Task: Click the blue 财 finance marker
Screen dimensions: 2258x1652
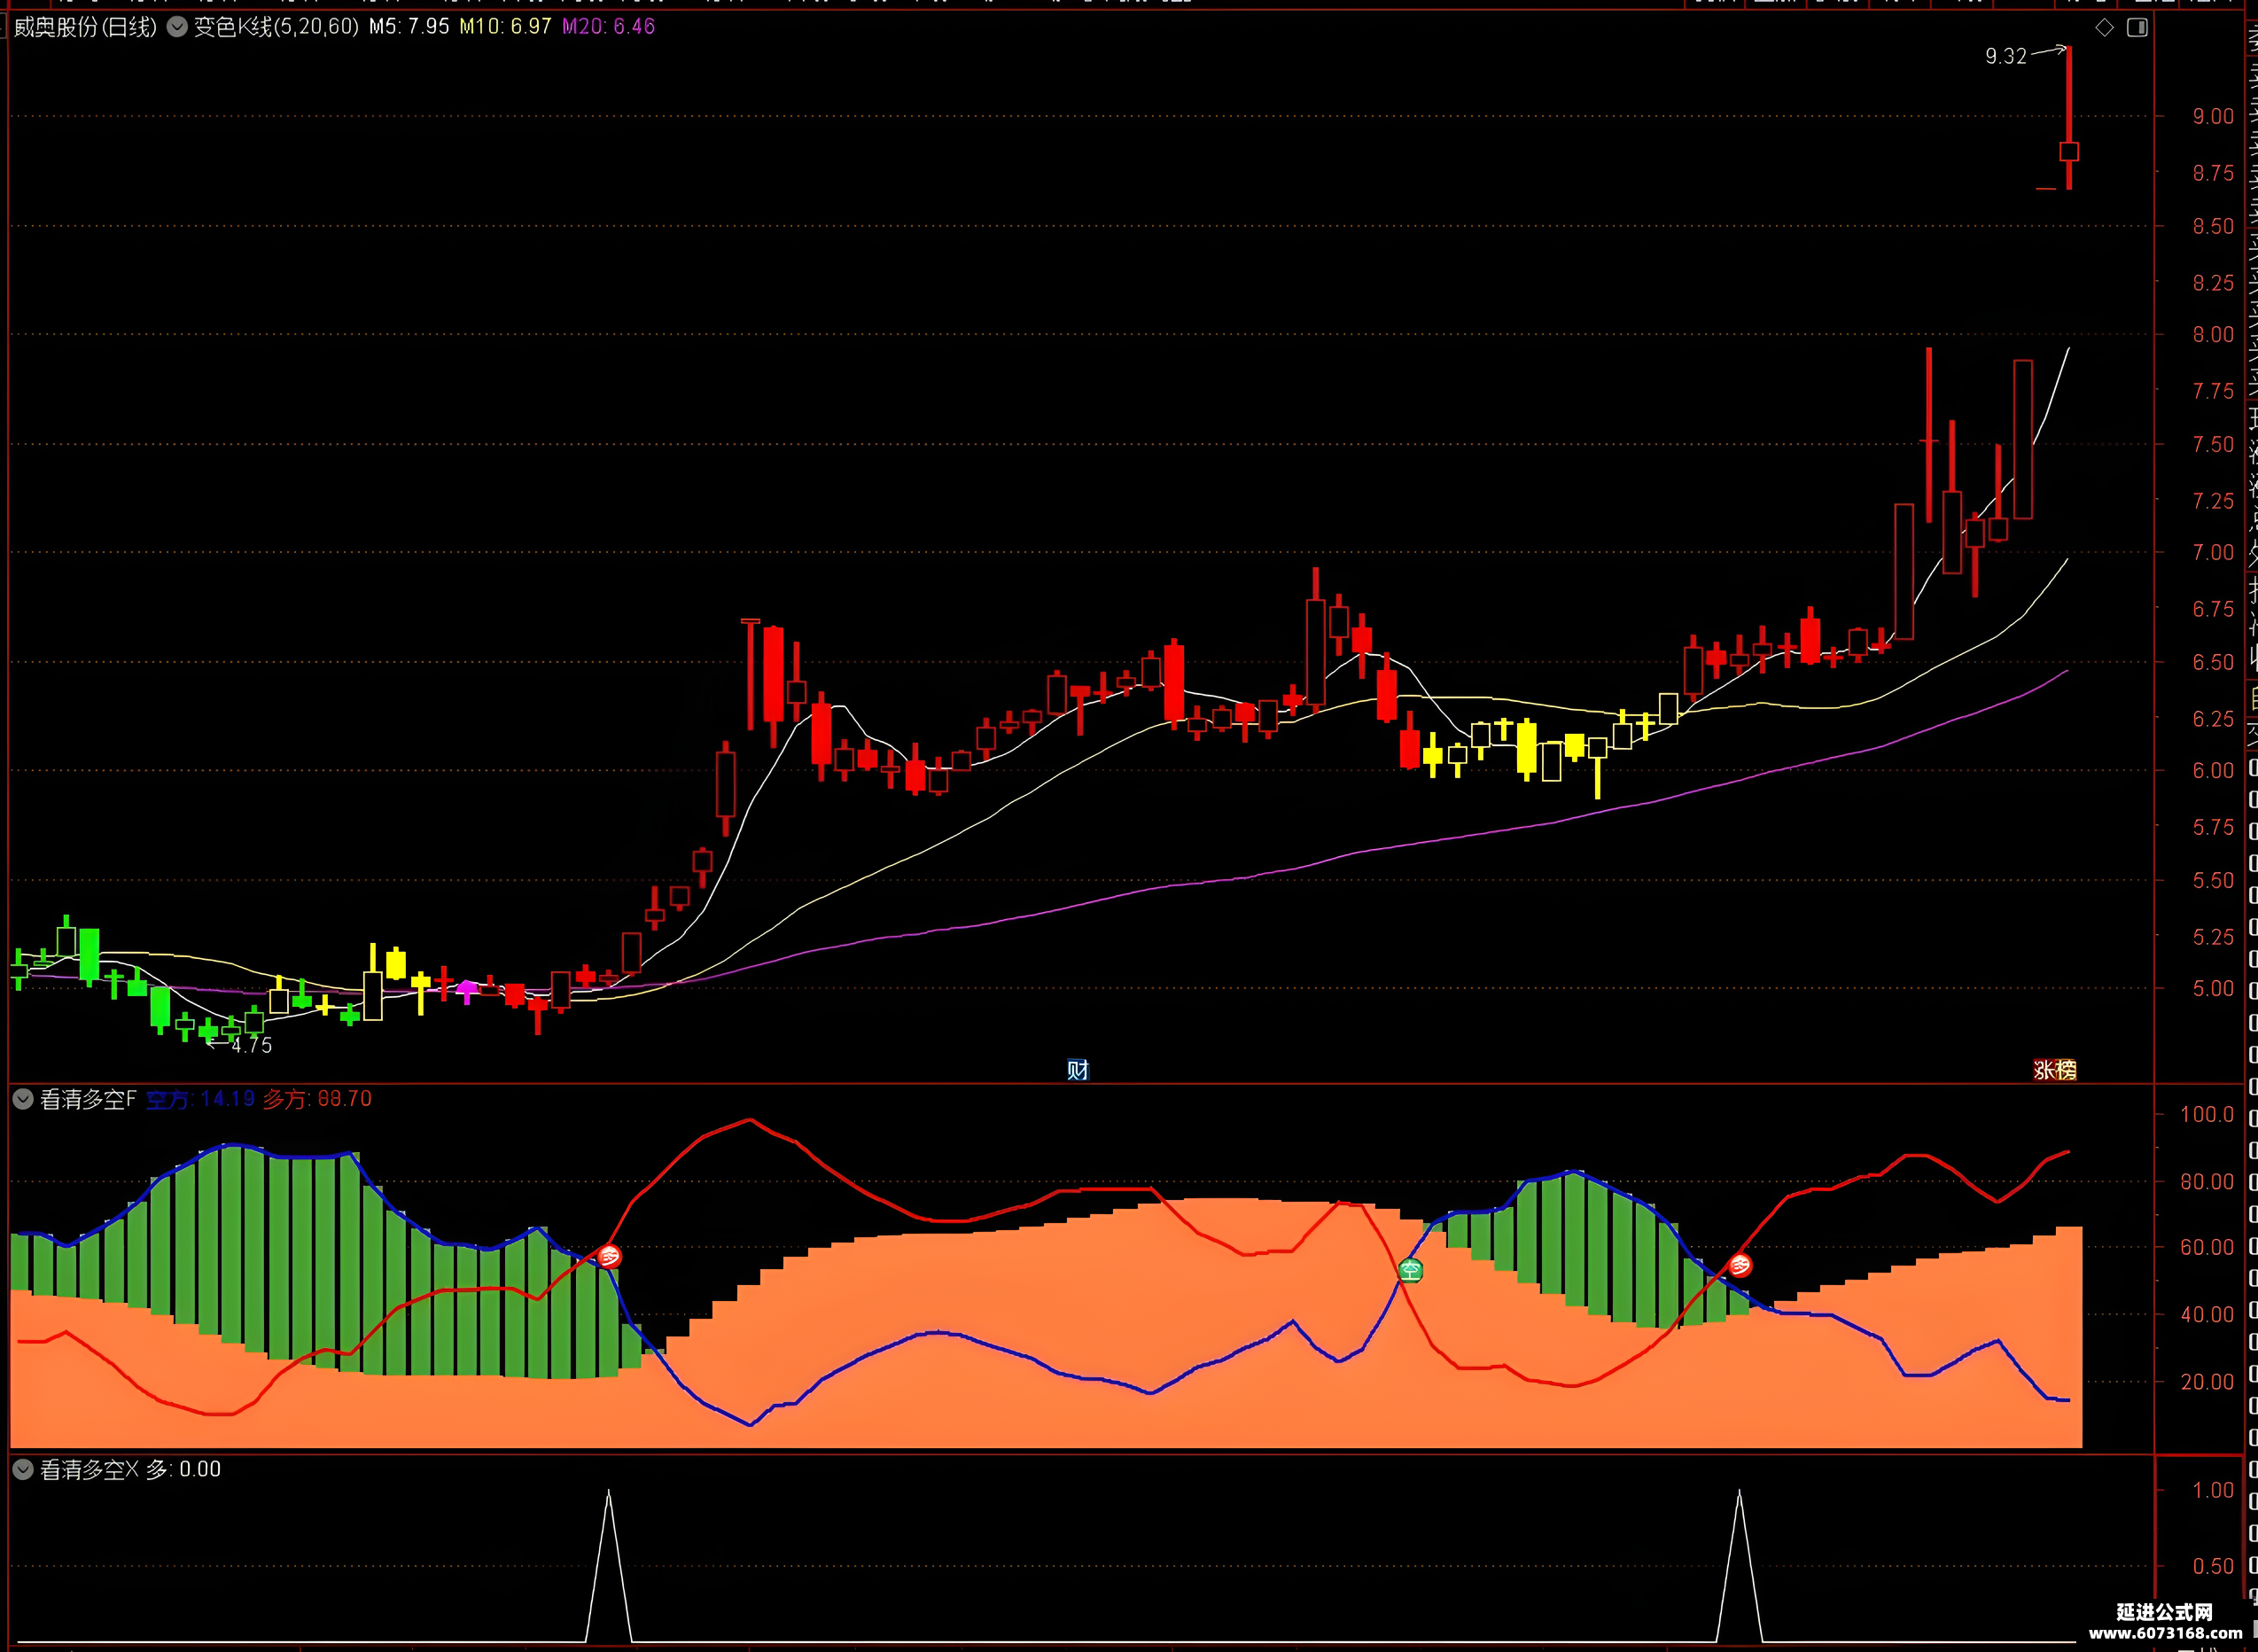Action: (1077, 1070)
